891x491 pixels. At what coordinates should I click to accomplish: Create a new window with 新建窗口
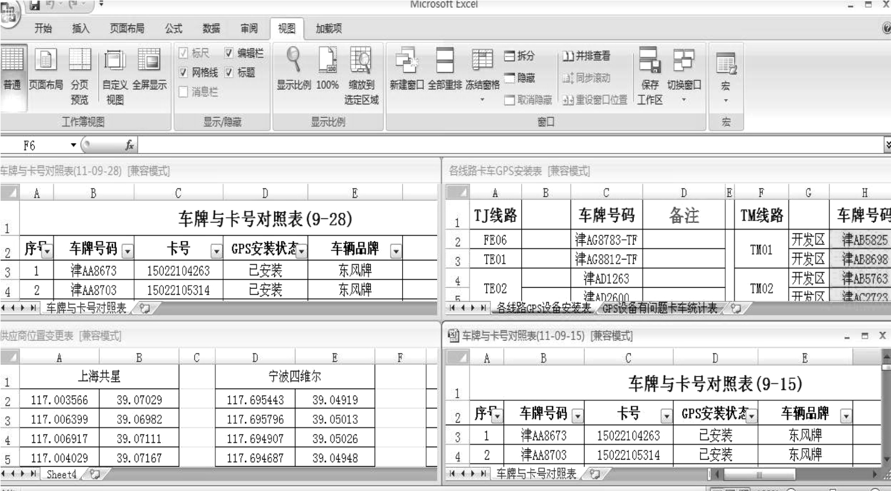tap(407, 70)
